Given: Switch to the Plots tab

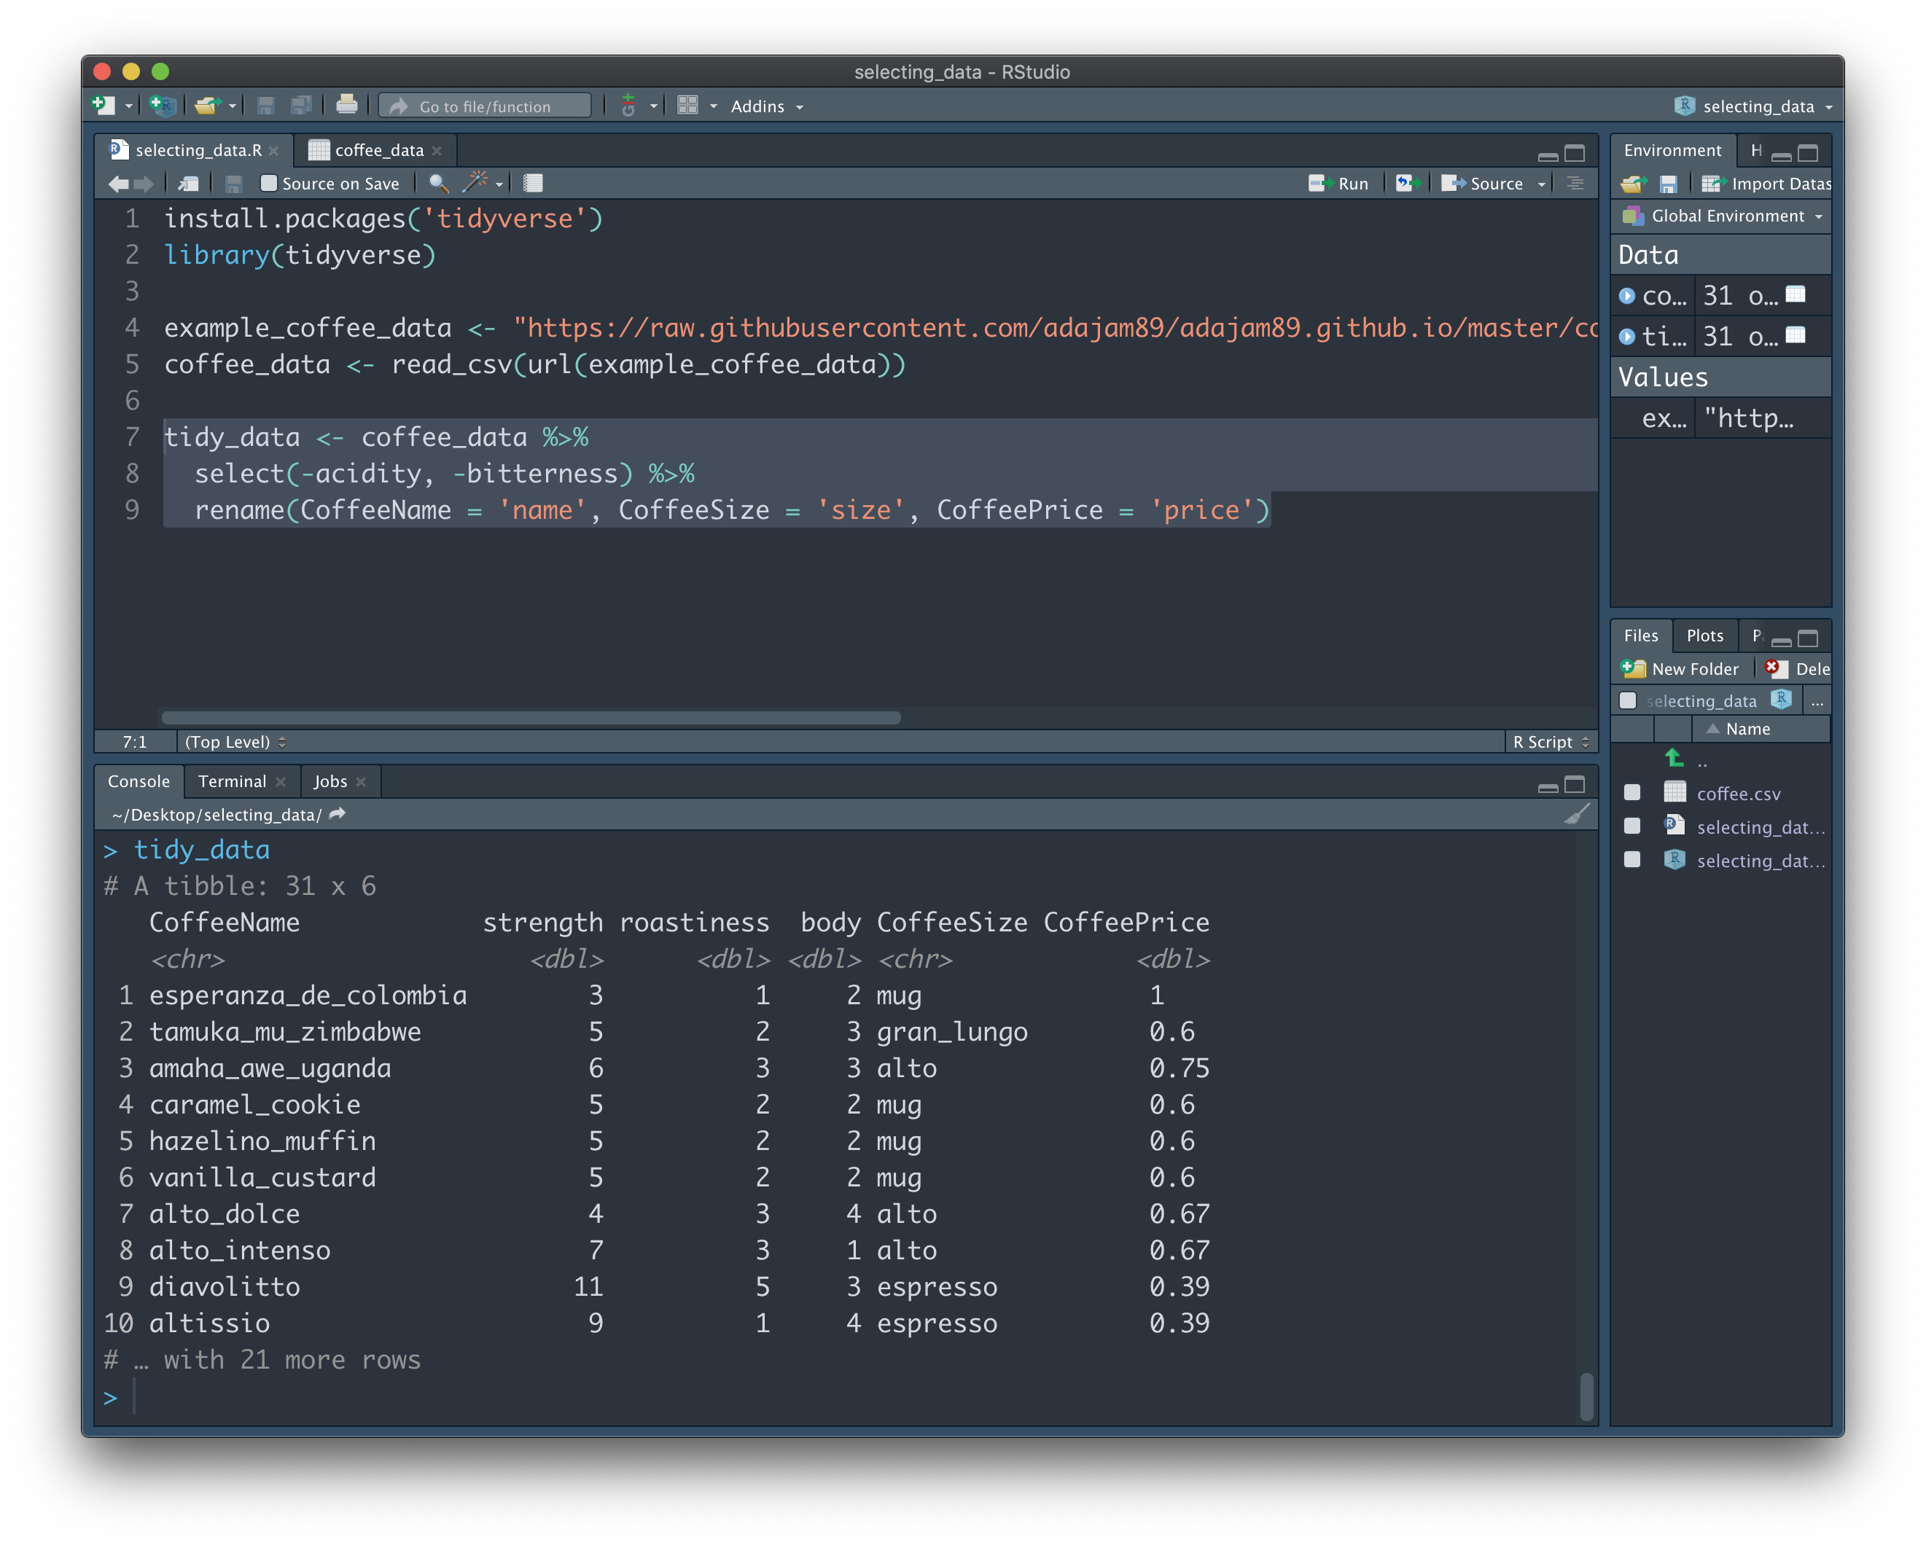Looking at the screenshot, I should pos(1704,636).
